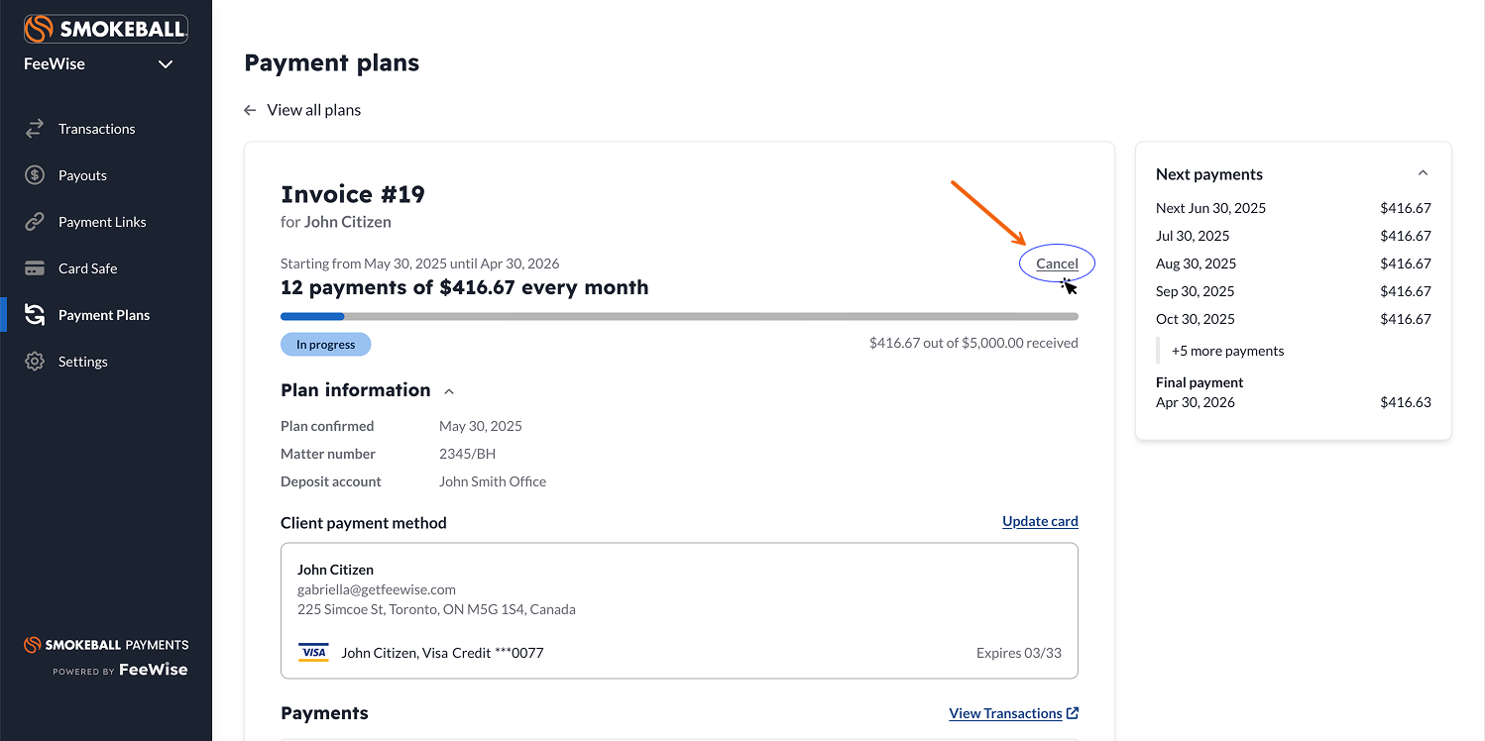Click the Payment Plans refresh icon
The image size is (1485, 741).
[x=35, y=315]
